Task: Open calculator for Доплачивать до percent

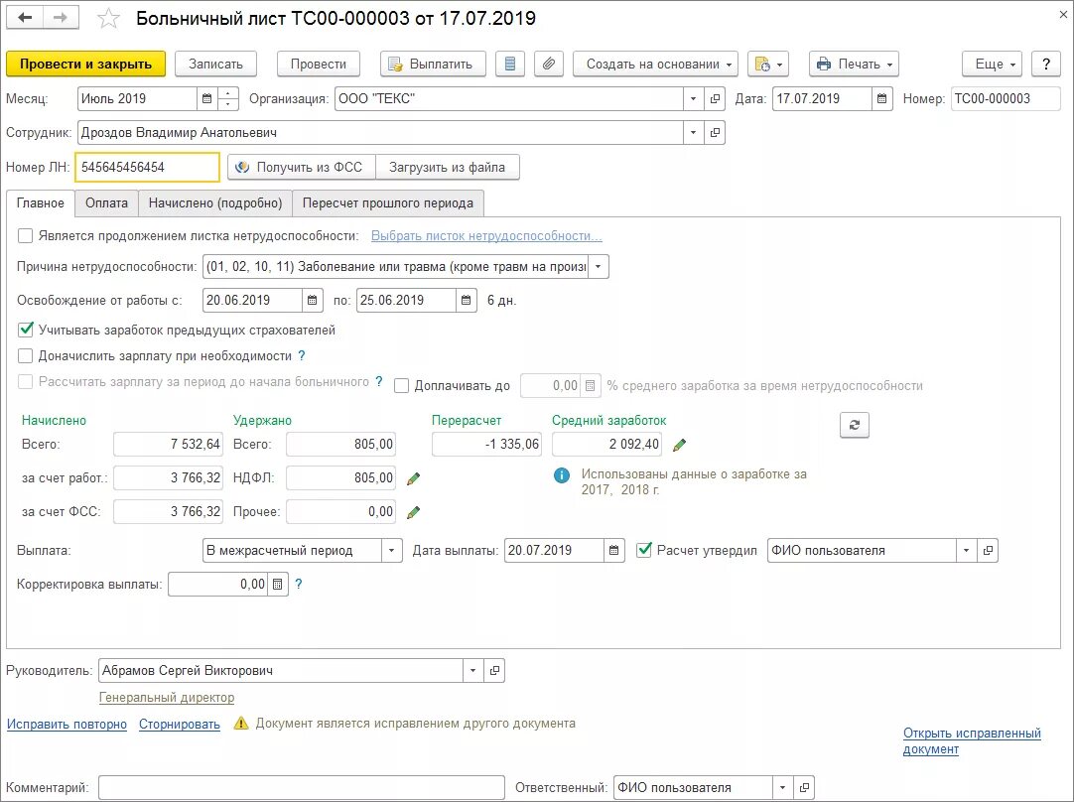Action: pyautogui.click(x=591, y=385)
